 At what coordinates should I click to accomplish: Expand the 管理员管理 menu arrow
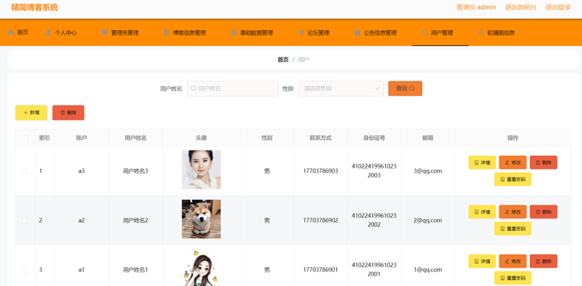click(x=144, y=33)
